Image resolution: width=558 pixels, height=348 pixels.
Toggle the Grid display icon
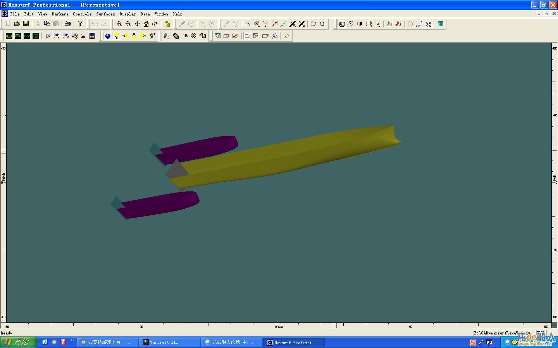pyautogui.click(x=440, y=24)
